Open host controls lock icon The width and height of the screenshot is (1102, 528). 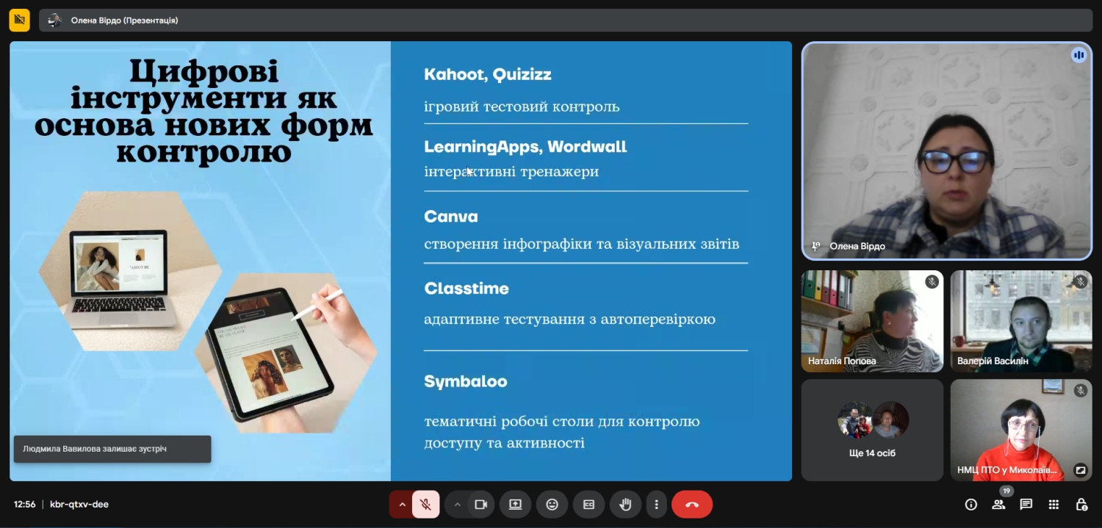point(1081,505)
